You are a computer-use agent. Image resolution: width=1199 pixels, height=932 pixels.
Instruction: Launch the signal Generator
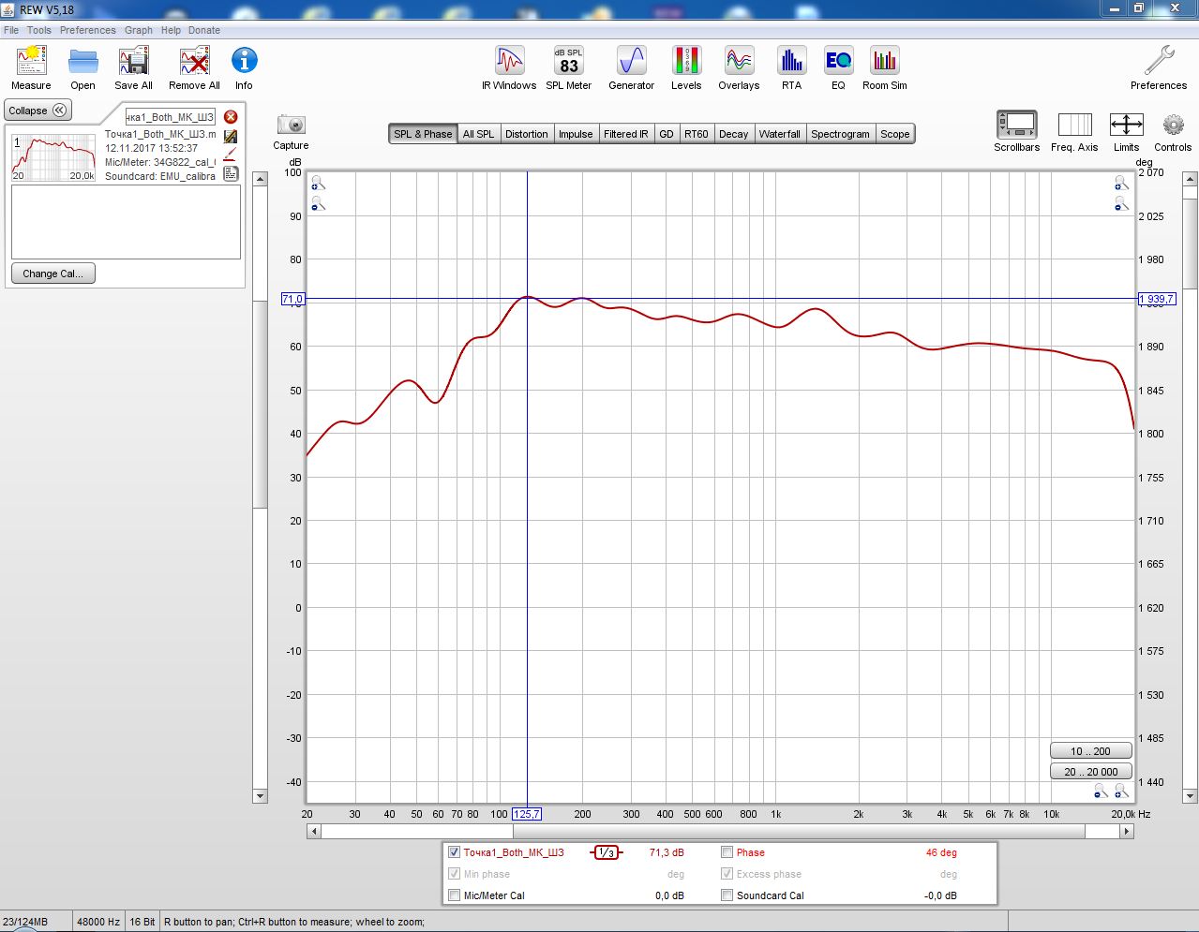[x=631, y=62]
